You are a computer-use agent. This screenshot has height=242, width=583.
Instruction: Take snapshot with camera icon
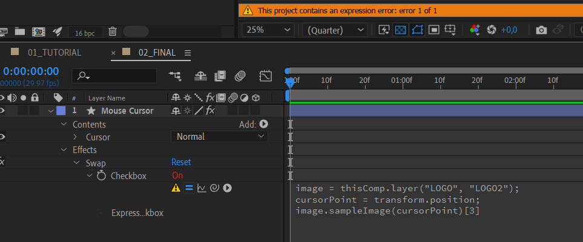tap(541, 30)
